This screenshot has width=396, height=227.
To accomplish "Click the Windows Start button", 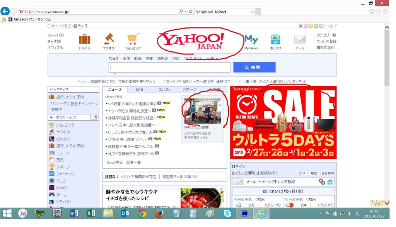I will coord(7,213).
